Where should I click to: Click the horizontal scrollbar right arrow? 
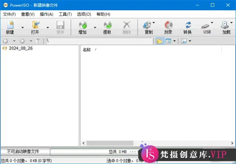pos(232,143)
